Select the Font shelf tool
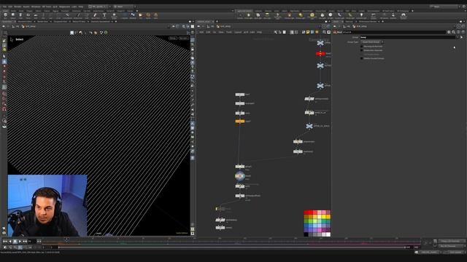Image resolution: width=467 pixels, height=262 pixels. tap(104, 15)
